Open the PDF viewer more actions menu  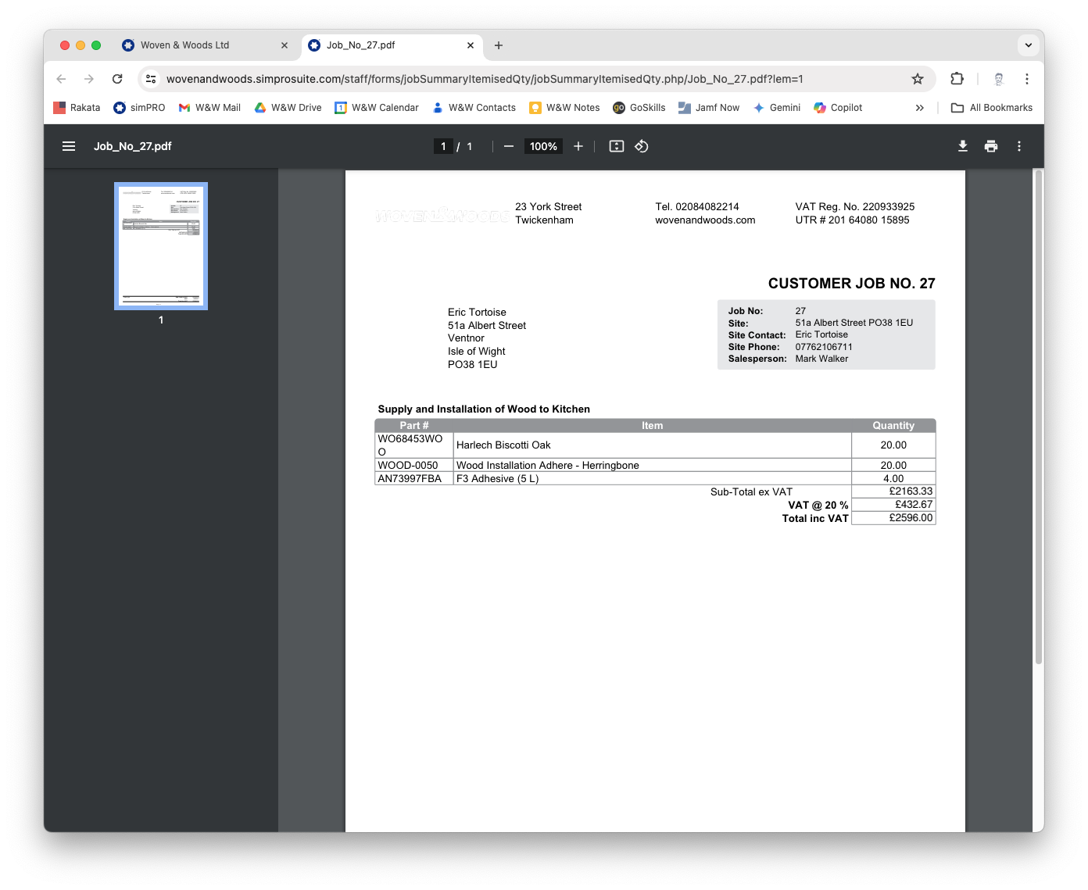tap(1019, 146)
